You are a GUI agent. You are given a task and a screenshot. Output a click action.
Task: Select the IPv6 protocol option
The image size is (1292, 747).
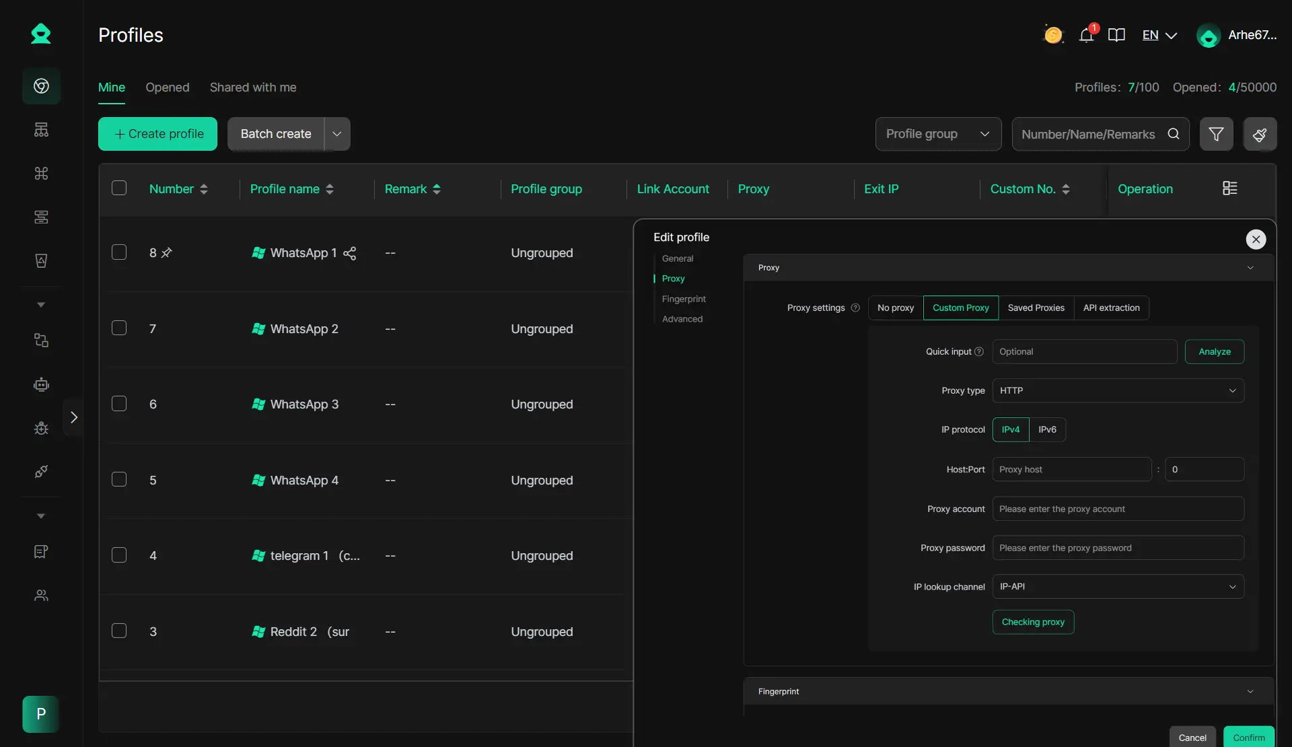tap(1047, 429)
